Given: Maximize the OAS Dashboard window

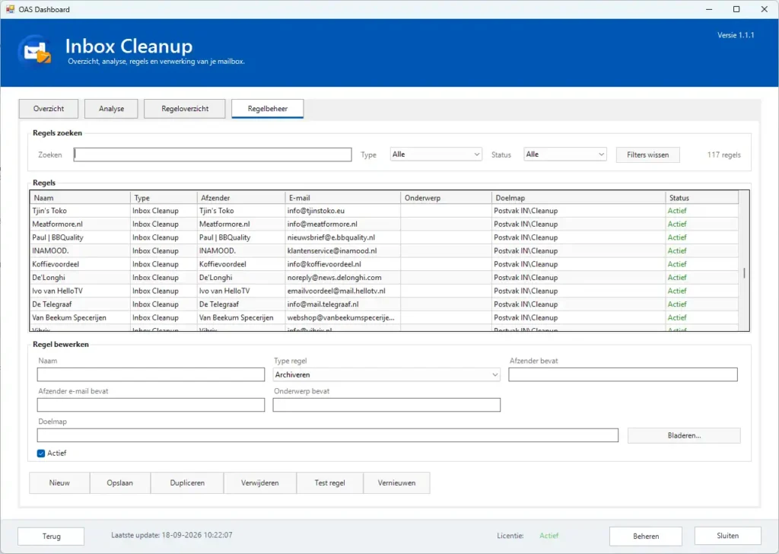Looking at the screenshot, I should [x=736, y=9].
